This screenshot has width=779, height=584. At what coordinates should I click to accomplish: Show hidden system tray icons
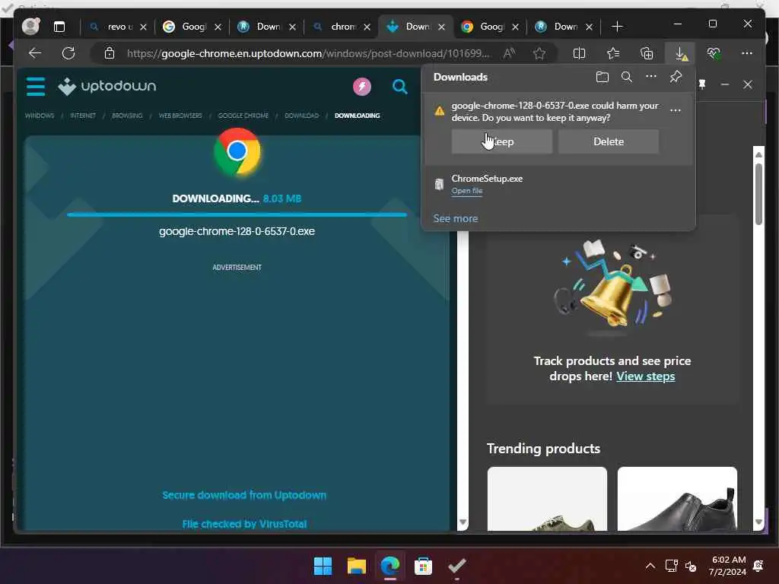click(x=650, y=566)
